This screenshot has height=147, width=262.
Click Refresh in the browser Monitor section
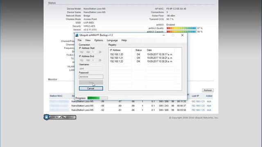pos(208,90)
